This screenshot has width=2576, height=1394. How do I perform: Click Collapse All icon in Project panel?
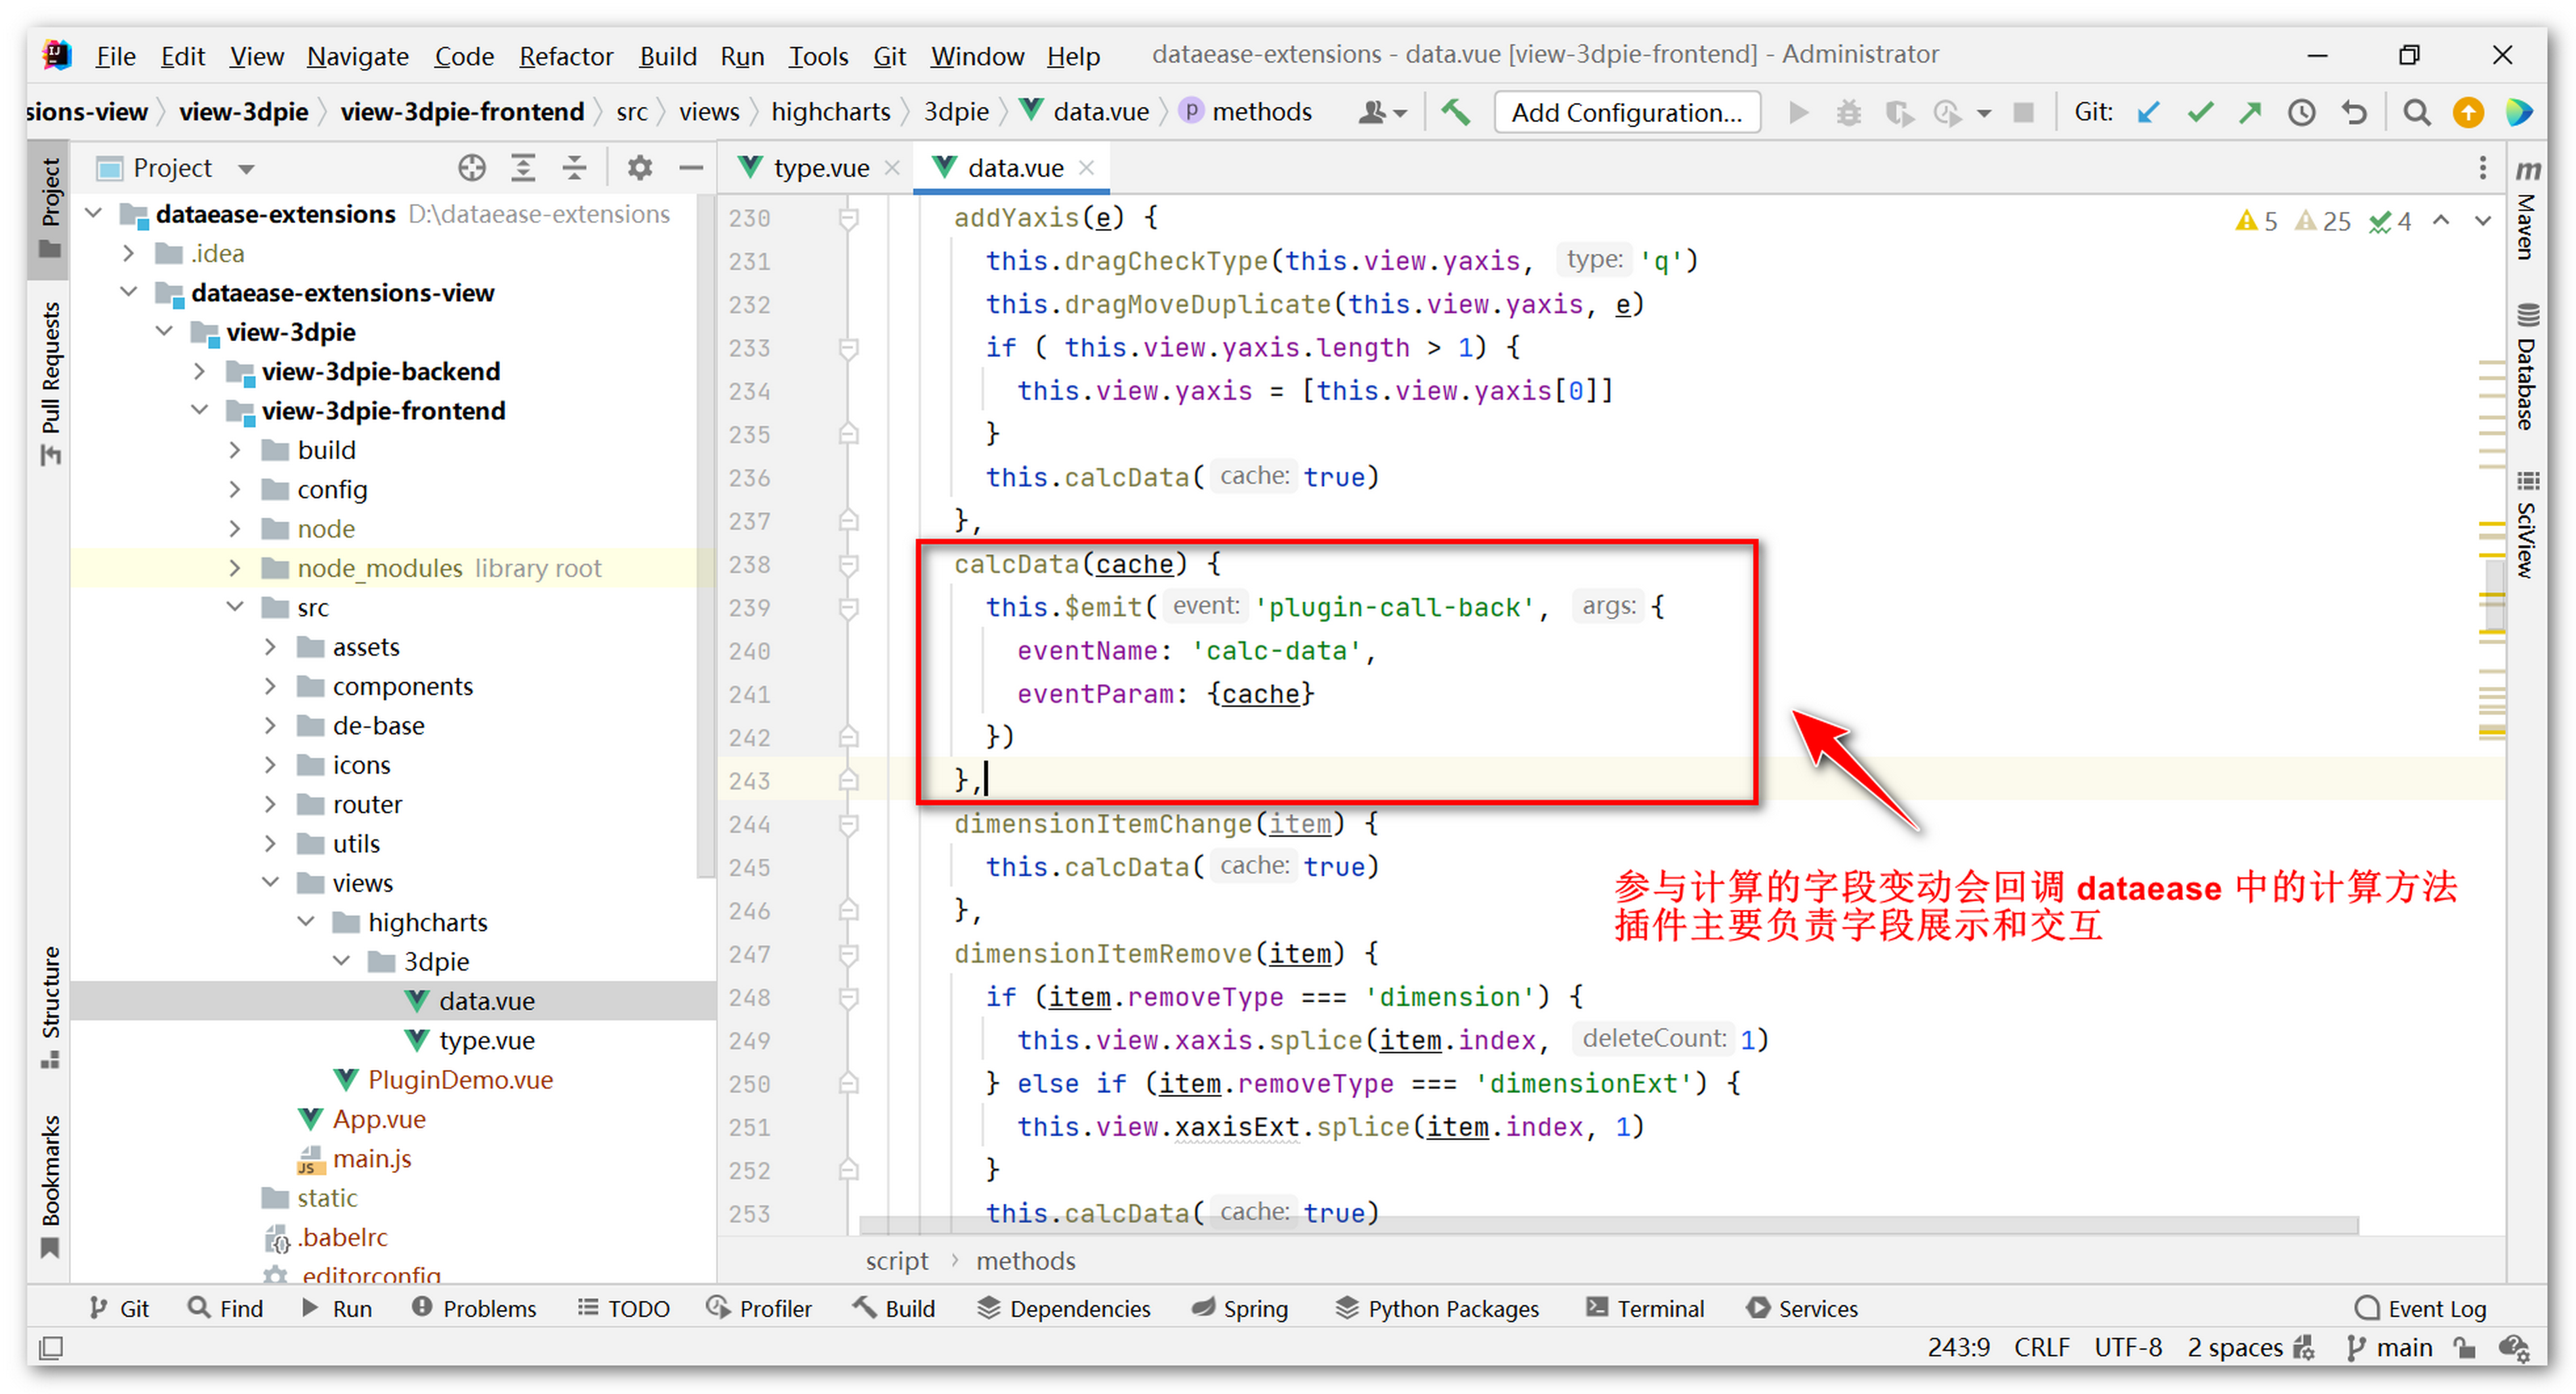point(574,168)
